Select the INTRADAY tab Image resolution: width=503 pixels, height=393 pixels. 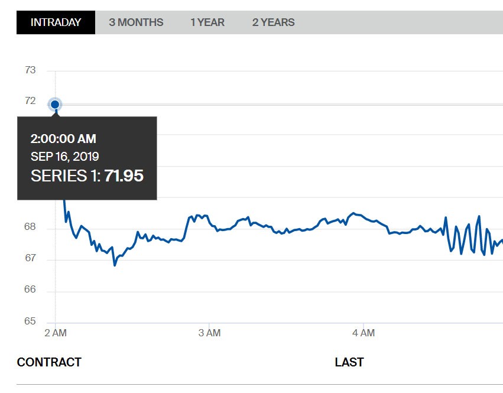click(x=56, y=22)
